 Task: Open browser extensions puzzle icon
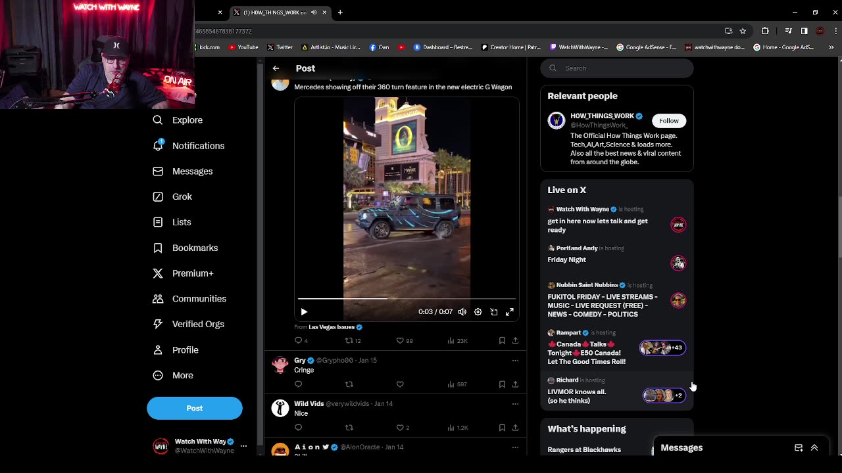[x=765, y=31]
